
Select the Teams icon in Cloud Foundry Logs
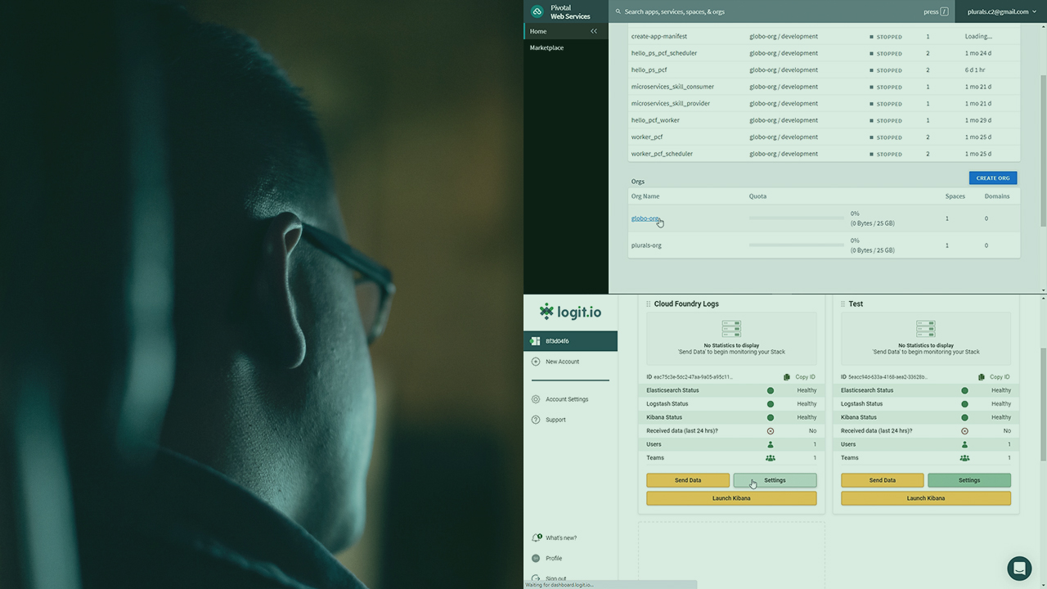tap(770, 458)
